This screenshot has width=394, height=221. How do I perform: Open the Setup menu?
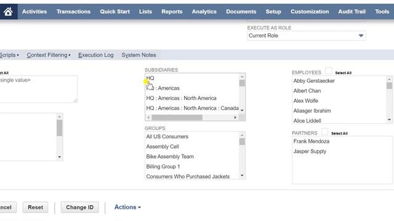click(273, 12)
